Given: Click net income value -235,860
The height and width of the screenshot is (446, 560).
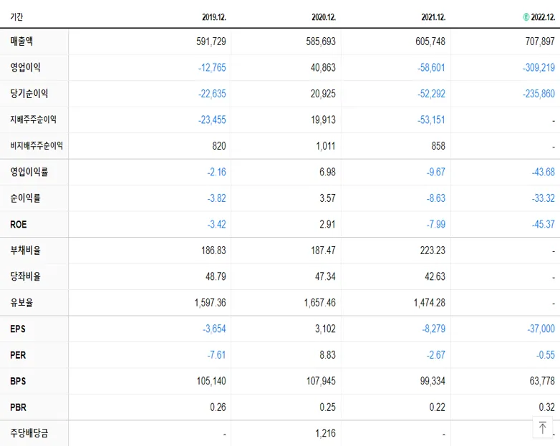Looking at the screenshot, I should click(539, 94).
